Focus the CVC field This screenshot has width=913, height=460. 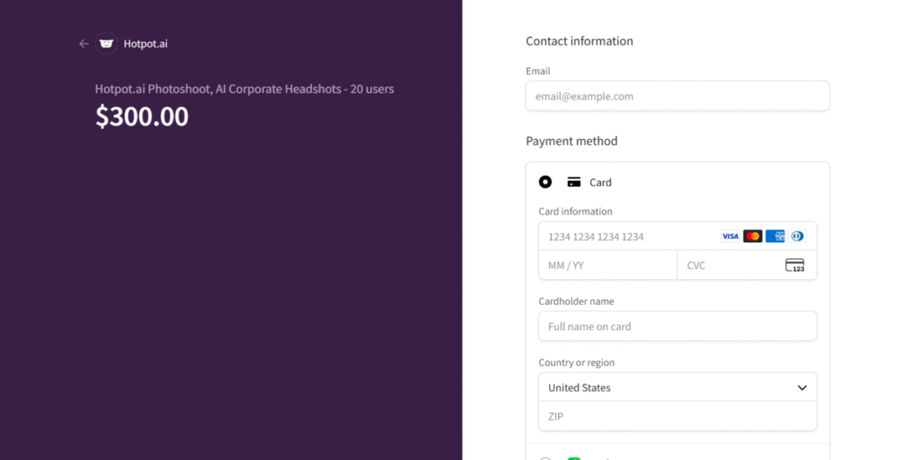tap(747, 265)
